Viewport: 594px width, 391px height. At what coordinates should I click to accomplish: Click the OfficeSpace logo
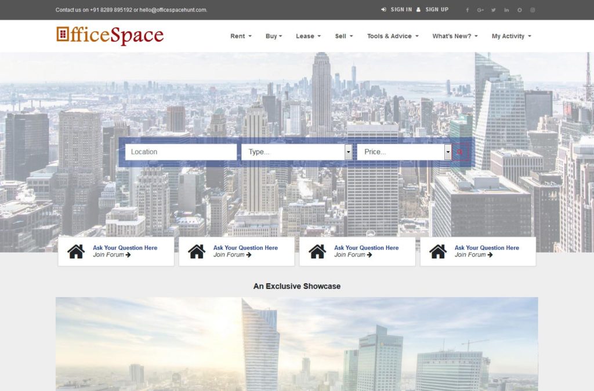click(110, 35)
